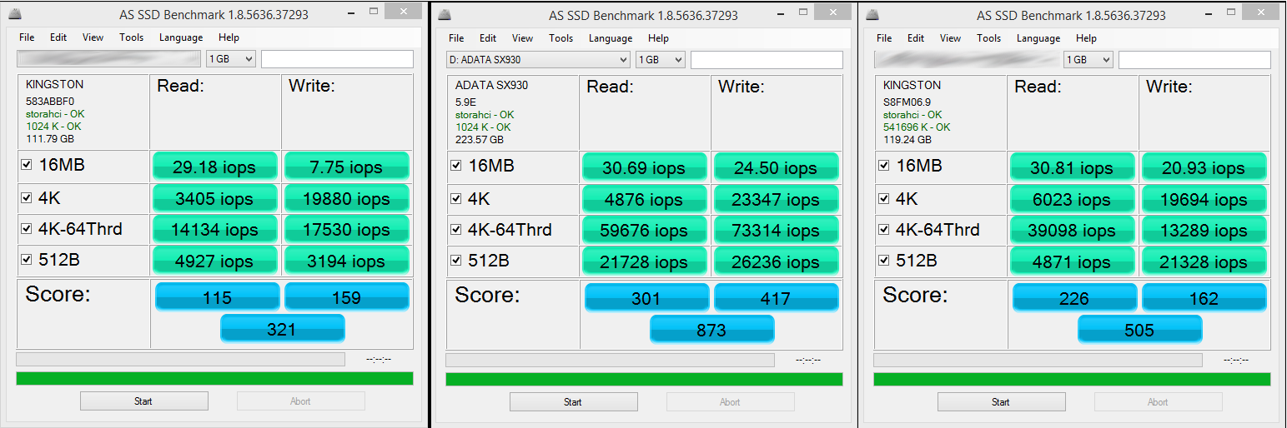Open Help menu in Kingston S8FM06.9 window
The height and width of the screenshot is (428, 1287).
[1086, 37]
